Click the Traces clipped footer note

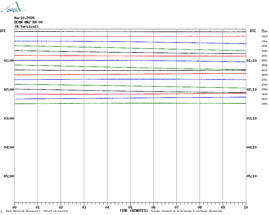[x=186, y=211]
